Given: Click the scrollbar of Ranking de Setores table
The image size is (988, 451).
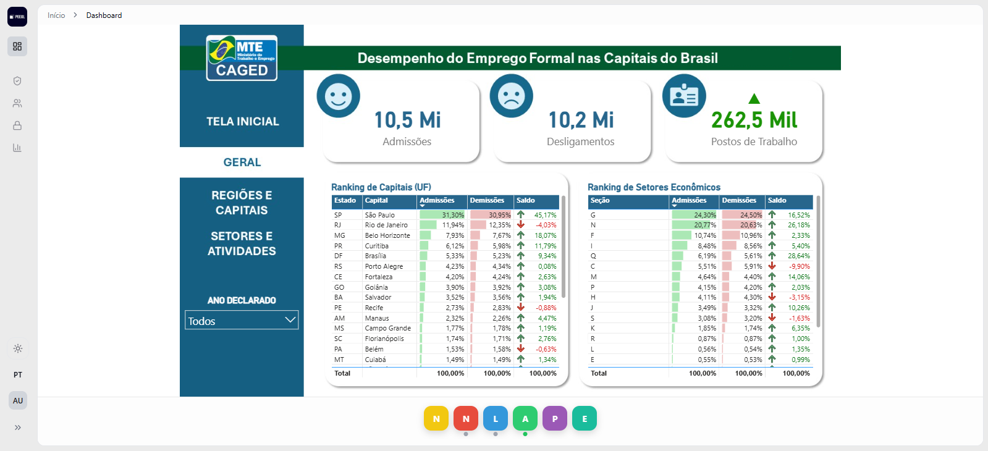Looking at the screenshot, I should pyautogui.click(x=818, y=261).
